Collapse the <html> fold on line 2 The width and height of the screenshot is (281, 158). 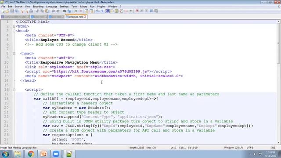[14, 26]
